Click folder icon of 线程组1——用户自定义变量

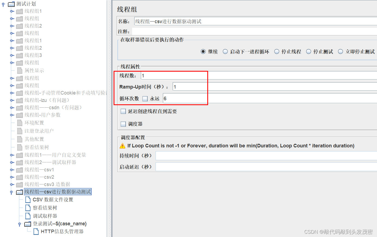point(19,155)
